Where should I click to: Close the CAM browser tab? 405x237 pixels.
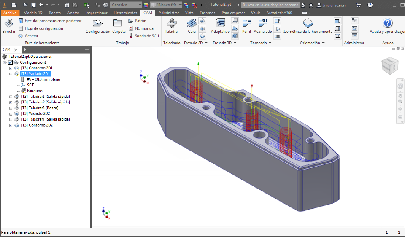tap(16, 50)
